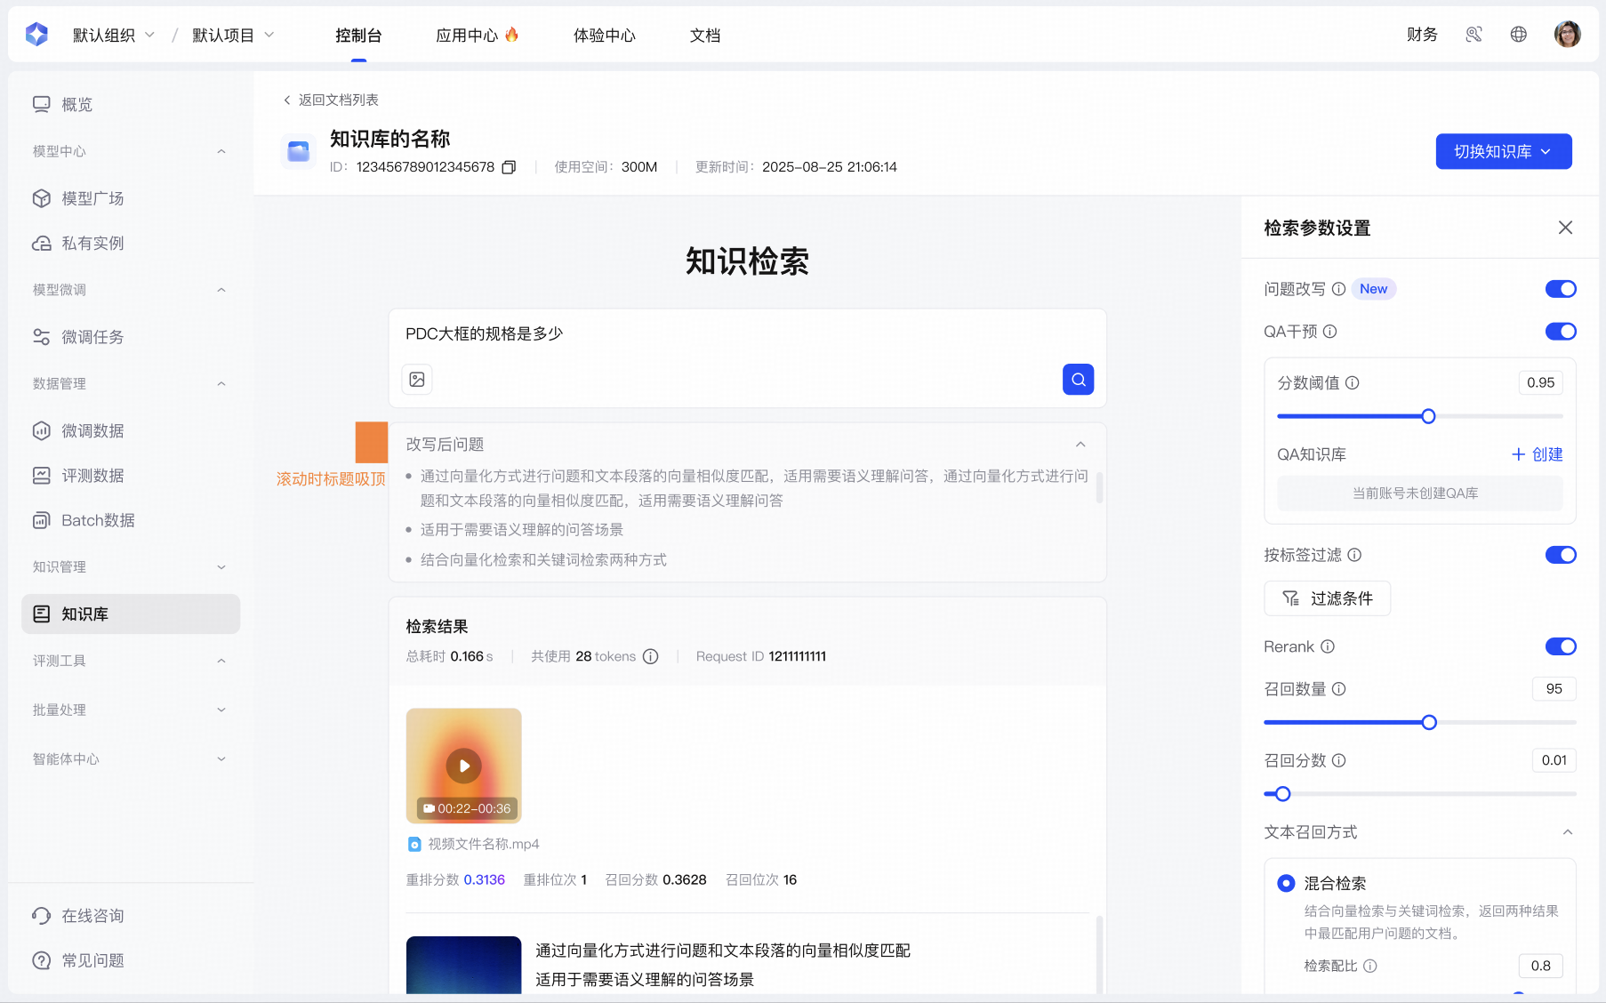
Task: Toggle the Rerank switch off
Action: coord(1560,646)
